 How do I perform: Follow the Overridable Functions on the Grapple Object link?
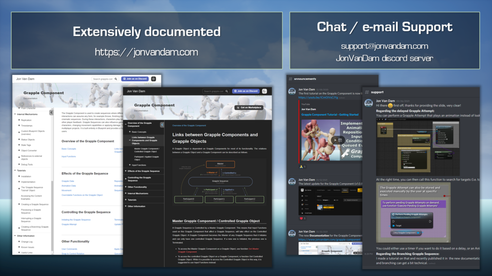coord(82,195)
